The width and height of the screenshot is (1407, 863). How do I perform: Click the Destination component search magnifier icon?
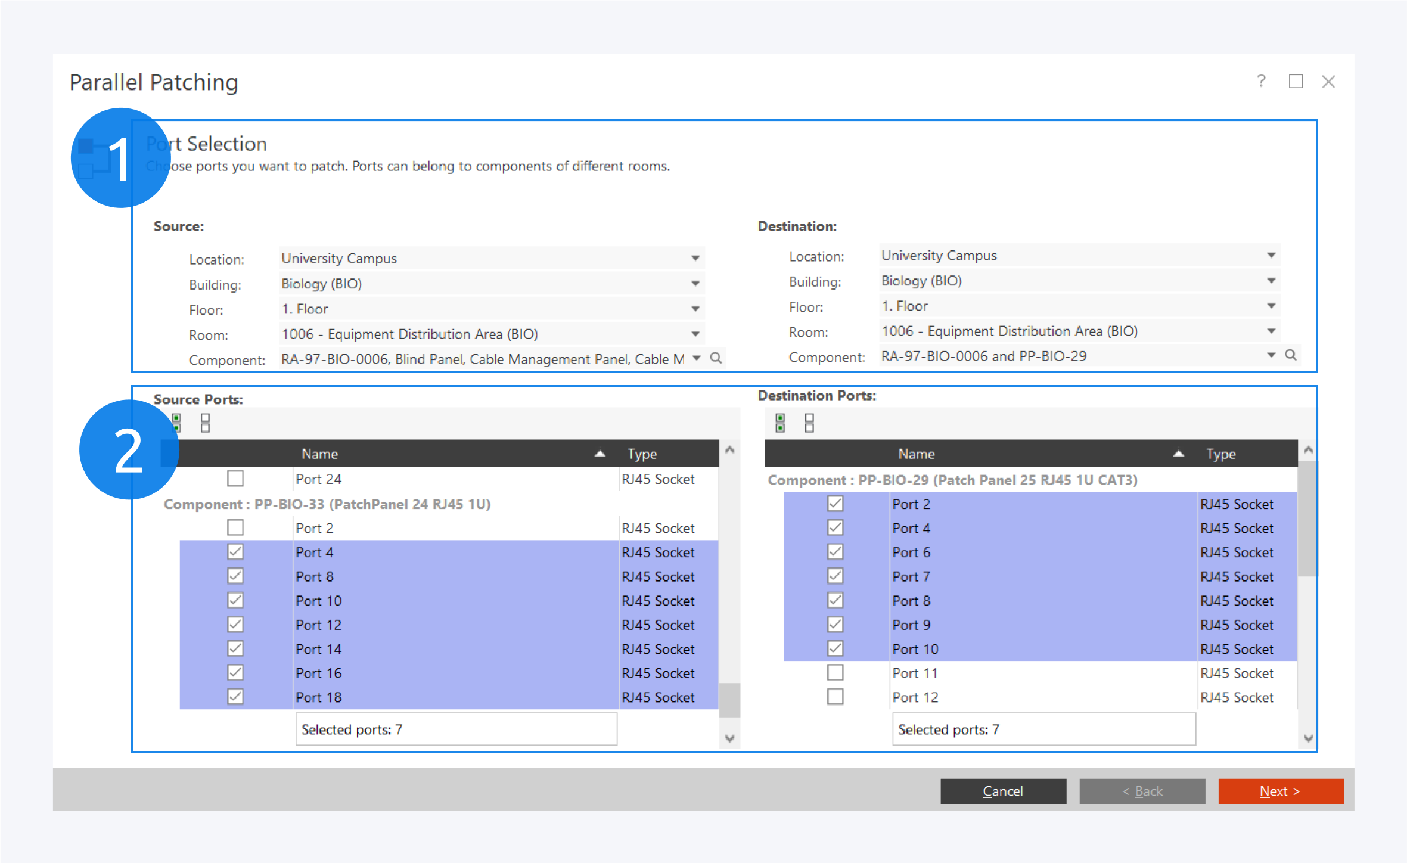(1291, 355)
